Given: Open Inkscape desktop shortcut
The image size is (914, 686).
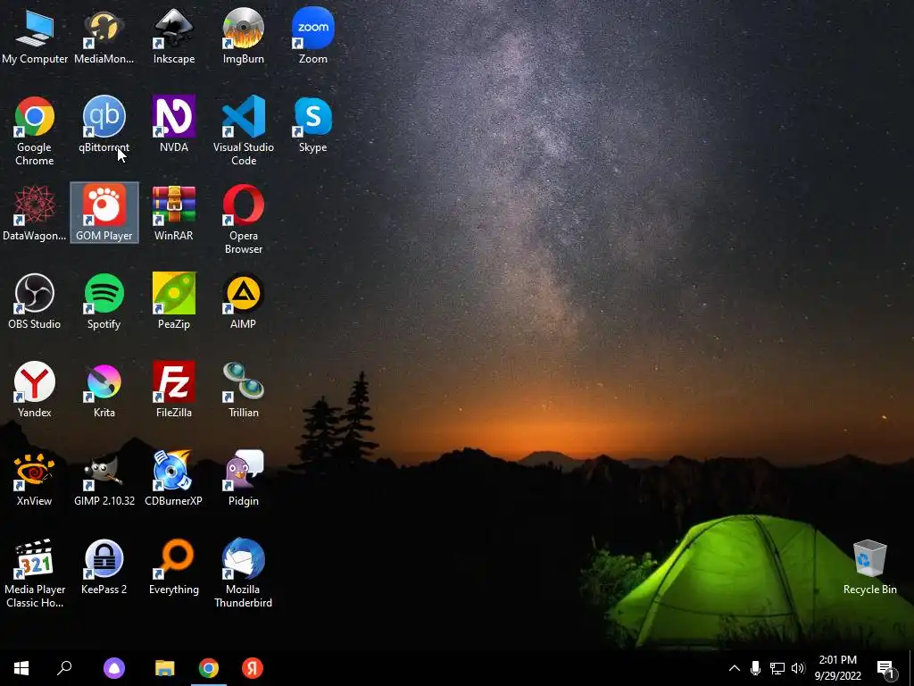Looking at the screenshot, I should click(x=174, y=36).
